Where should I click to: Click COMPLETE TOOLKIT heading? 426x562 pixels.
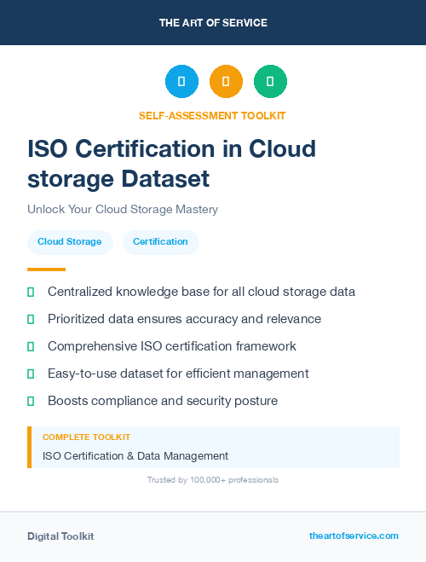tap(86, 437)
